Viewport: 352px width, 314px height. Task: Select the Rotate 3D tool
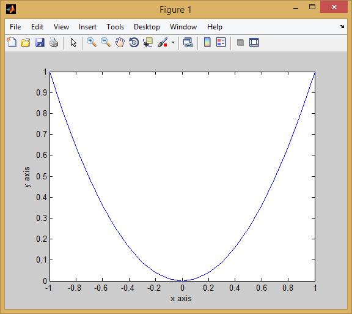pos(134,42)
